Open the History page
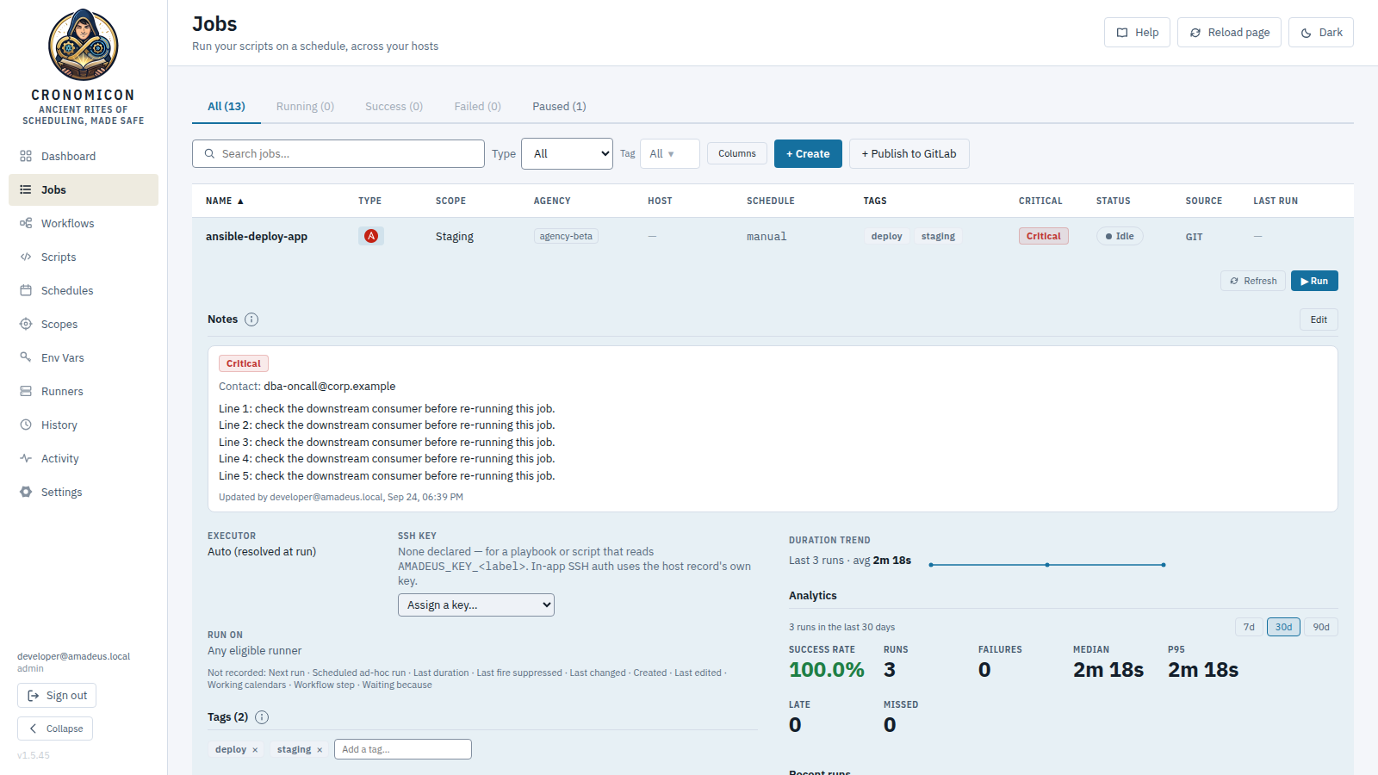This screenshot has height=775, width=1378. click(x=84, y=425)
